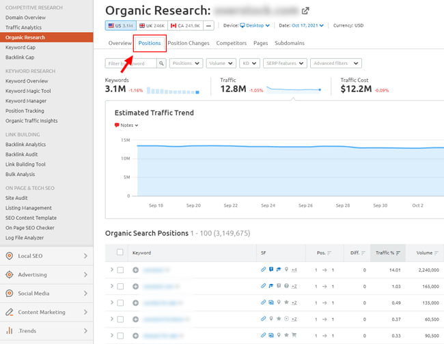Click the Content Marketing pencil icon
This screenshot has height=344, width=444.
[10, 312]
